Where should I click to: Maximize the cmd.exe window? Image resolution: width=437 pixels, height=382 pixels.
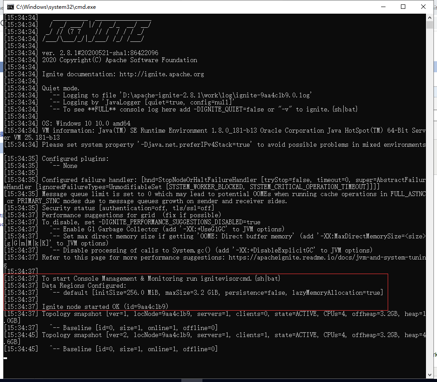[403, 7]
